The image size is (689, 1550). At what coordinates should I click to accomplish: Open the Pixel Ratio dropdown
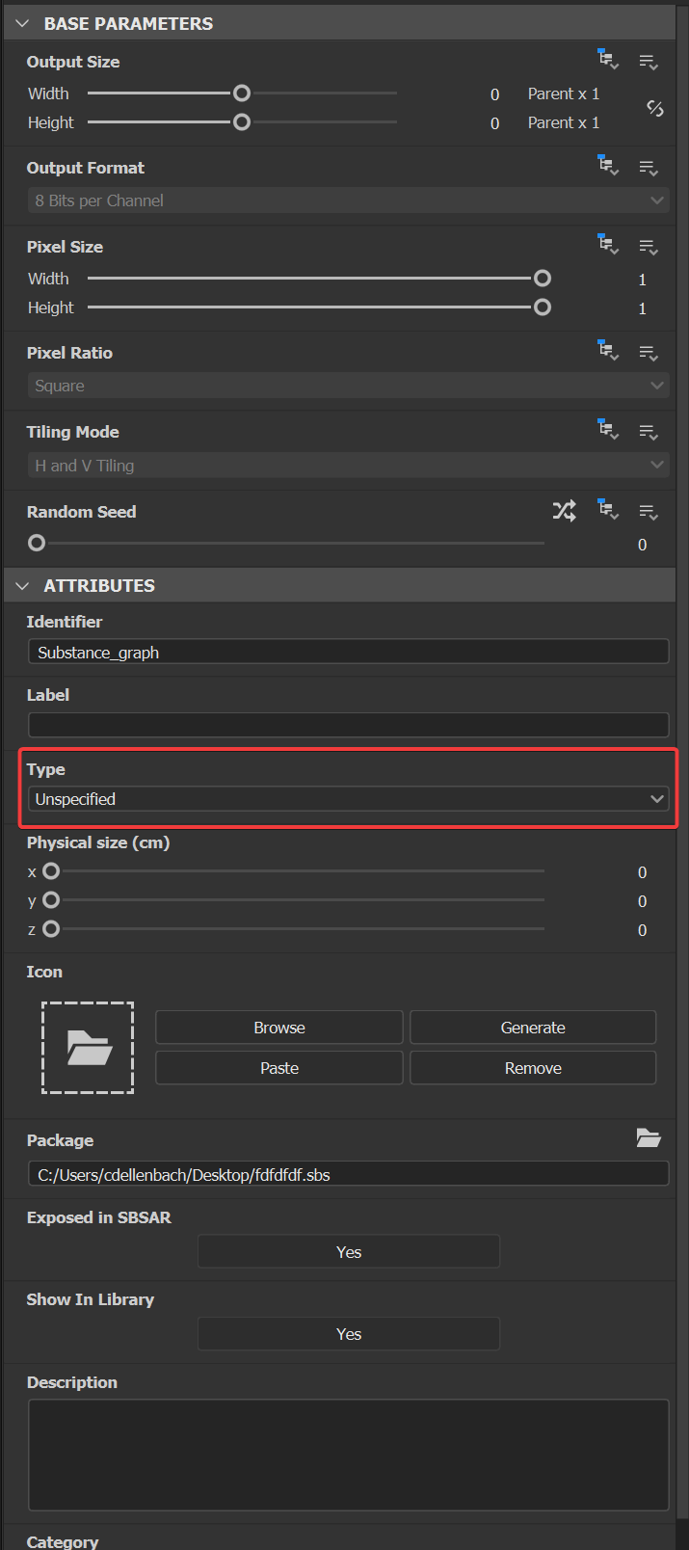coord(348,385)
